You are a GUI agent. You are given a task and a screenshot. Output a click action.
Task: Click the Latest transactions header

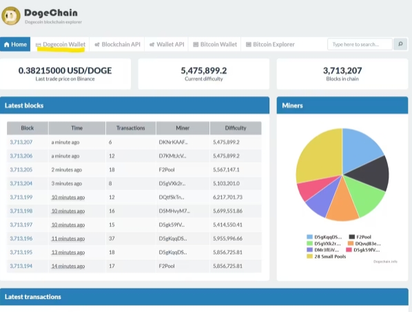(204, 296)
